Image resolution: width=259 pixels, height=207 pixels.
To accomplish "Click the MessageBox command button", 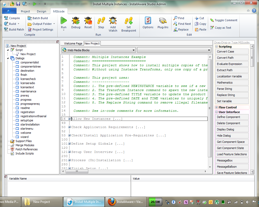I will point(232,160).
